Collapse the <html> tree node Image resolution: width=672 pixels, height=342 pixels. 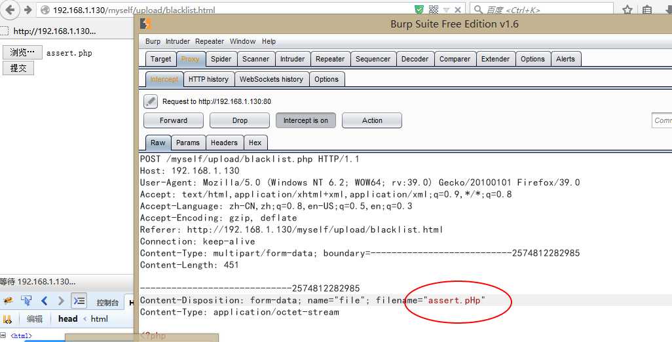pos(5,336)
